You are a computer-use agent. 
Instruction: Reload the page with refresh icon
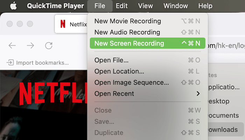pos(49,45)
